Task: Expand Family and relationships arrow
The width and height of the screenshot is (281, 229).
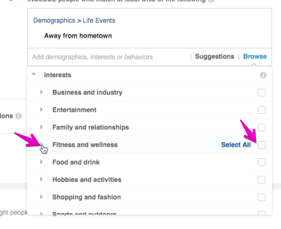Action: click(41, 127)
